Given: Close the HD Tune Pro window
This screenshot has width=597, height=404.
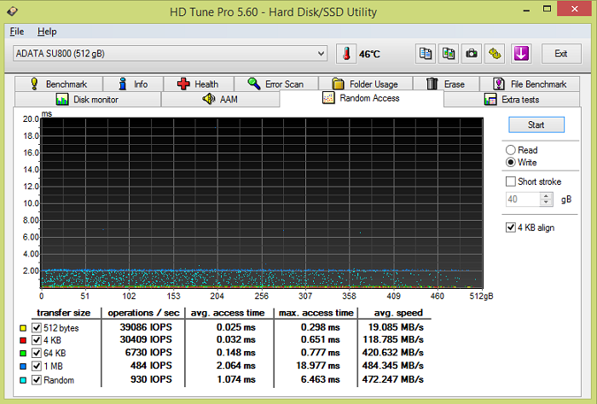Looking at the screenshot, I should coord(575,9).
